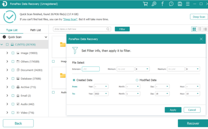Click the Video category icon
This screenshot has height=129, width=208.
tap(18, 113)
